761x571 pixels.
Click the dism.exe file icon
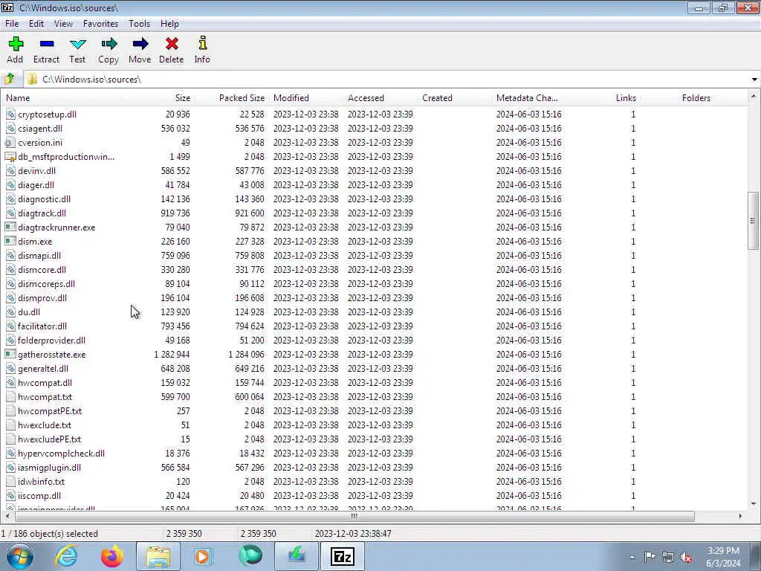10,241
